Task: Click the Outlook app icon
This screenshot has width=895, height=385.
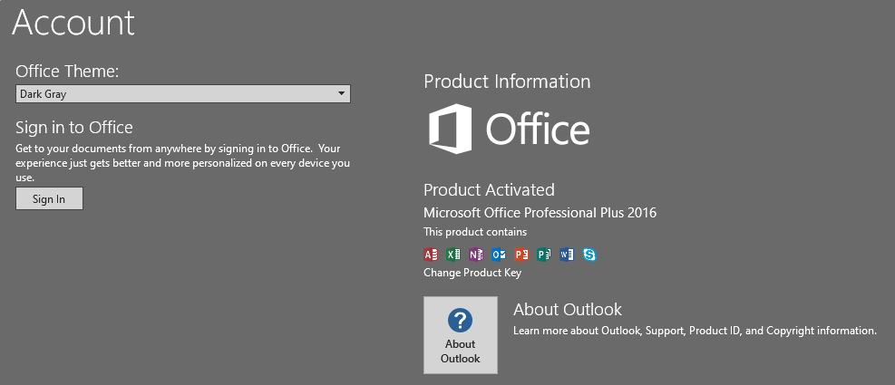Action: [x=499, y=255]
